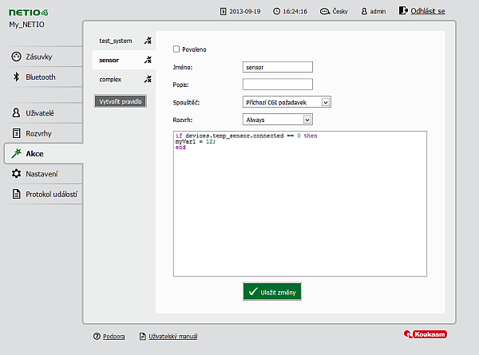
Task: Click Vytvořit pravidlo to create rule
Action: pyautogui.click(x=120, y=101)
